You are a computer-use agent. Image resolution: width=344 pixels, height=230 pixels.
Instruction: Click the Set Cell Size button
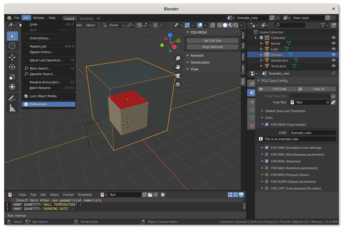(213, 41)
